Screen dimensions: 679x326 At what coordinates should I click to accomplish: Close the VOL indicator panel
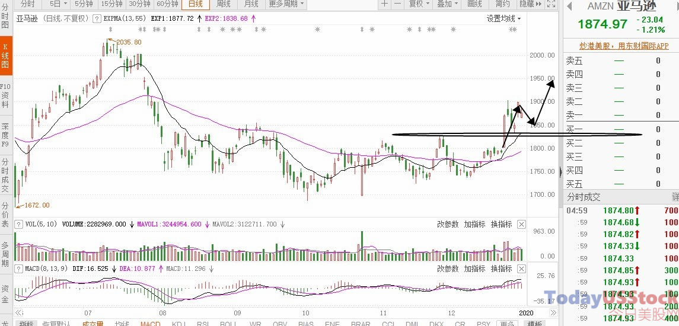pos(521,224)
